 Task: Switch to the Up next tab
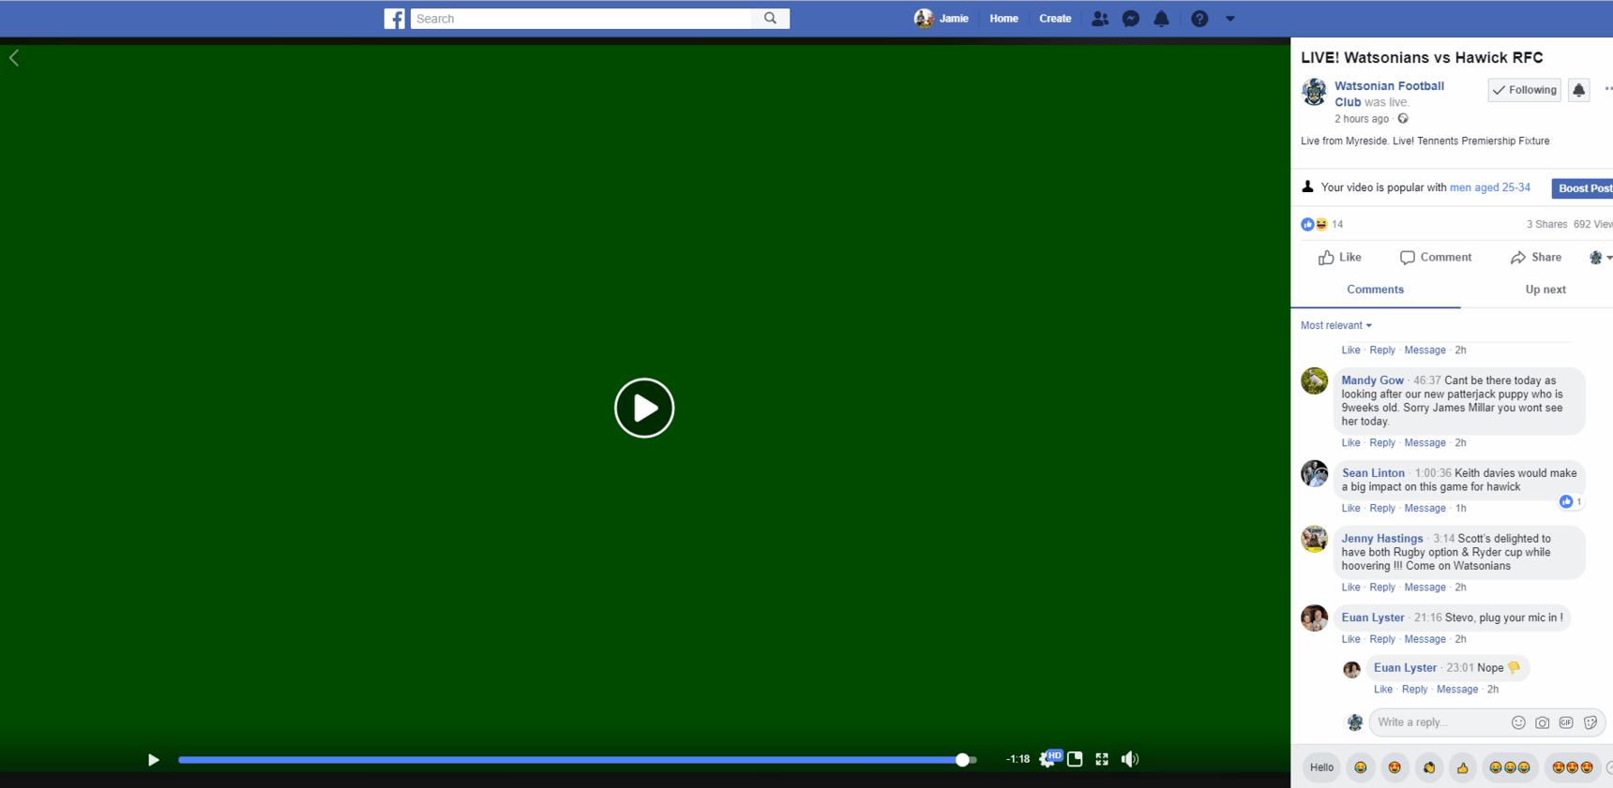tap(1545, 290)
